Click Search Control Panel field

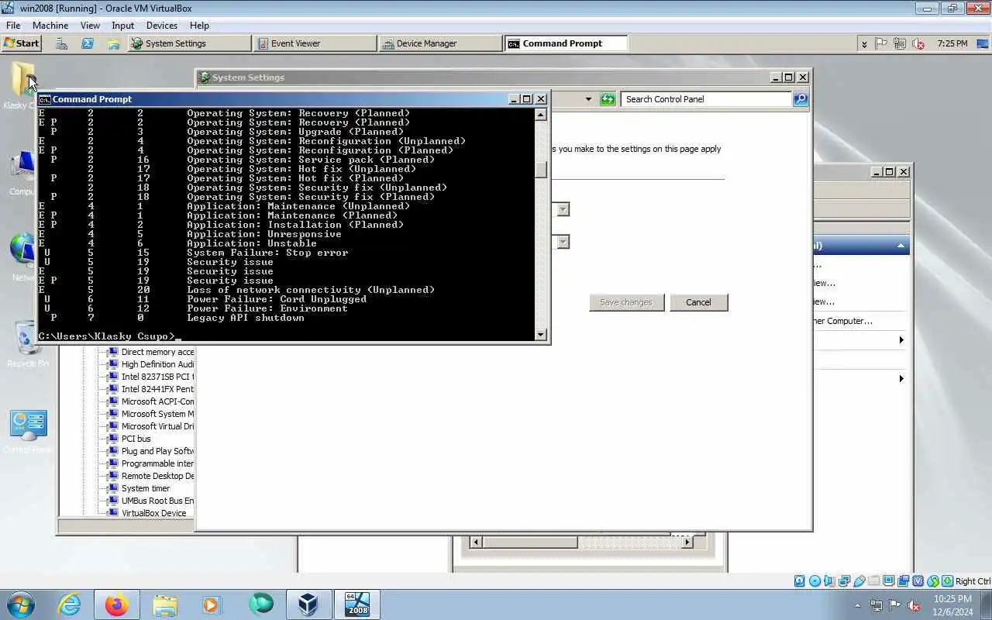pyautogui.click(x=705, y=99)
